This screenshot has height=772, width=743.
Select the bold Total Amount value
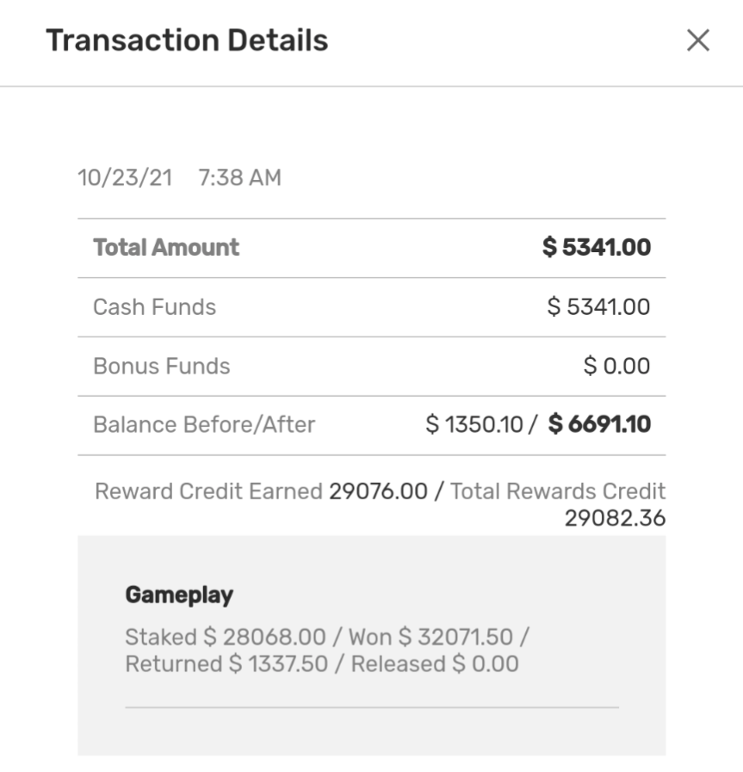596,248
